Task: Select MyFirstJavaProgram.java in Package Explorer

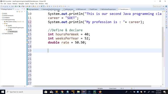Action: [x=16, y=28]
